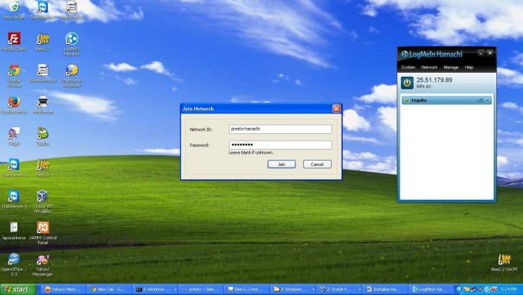The width and height of the screenshot is (523, 295).
Task: Select the Recycle Bin icon
Action: [x=14, y=7]
